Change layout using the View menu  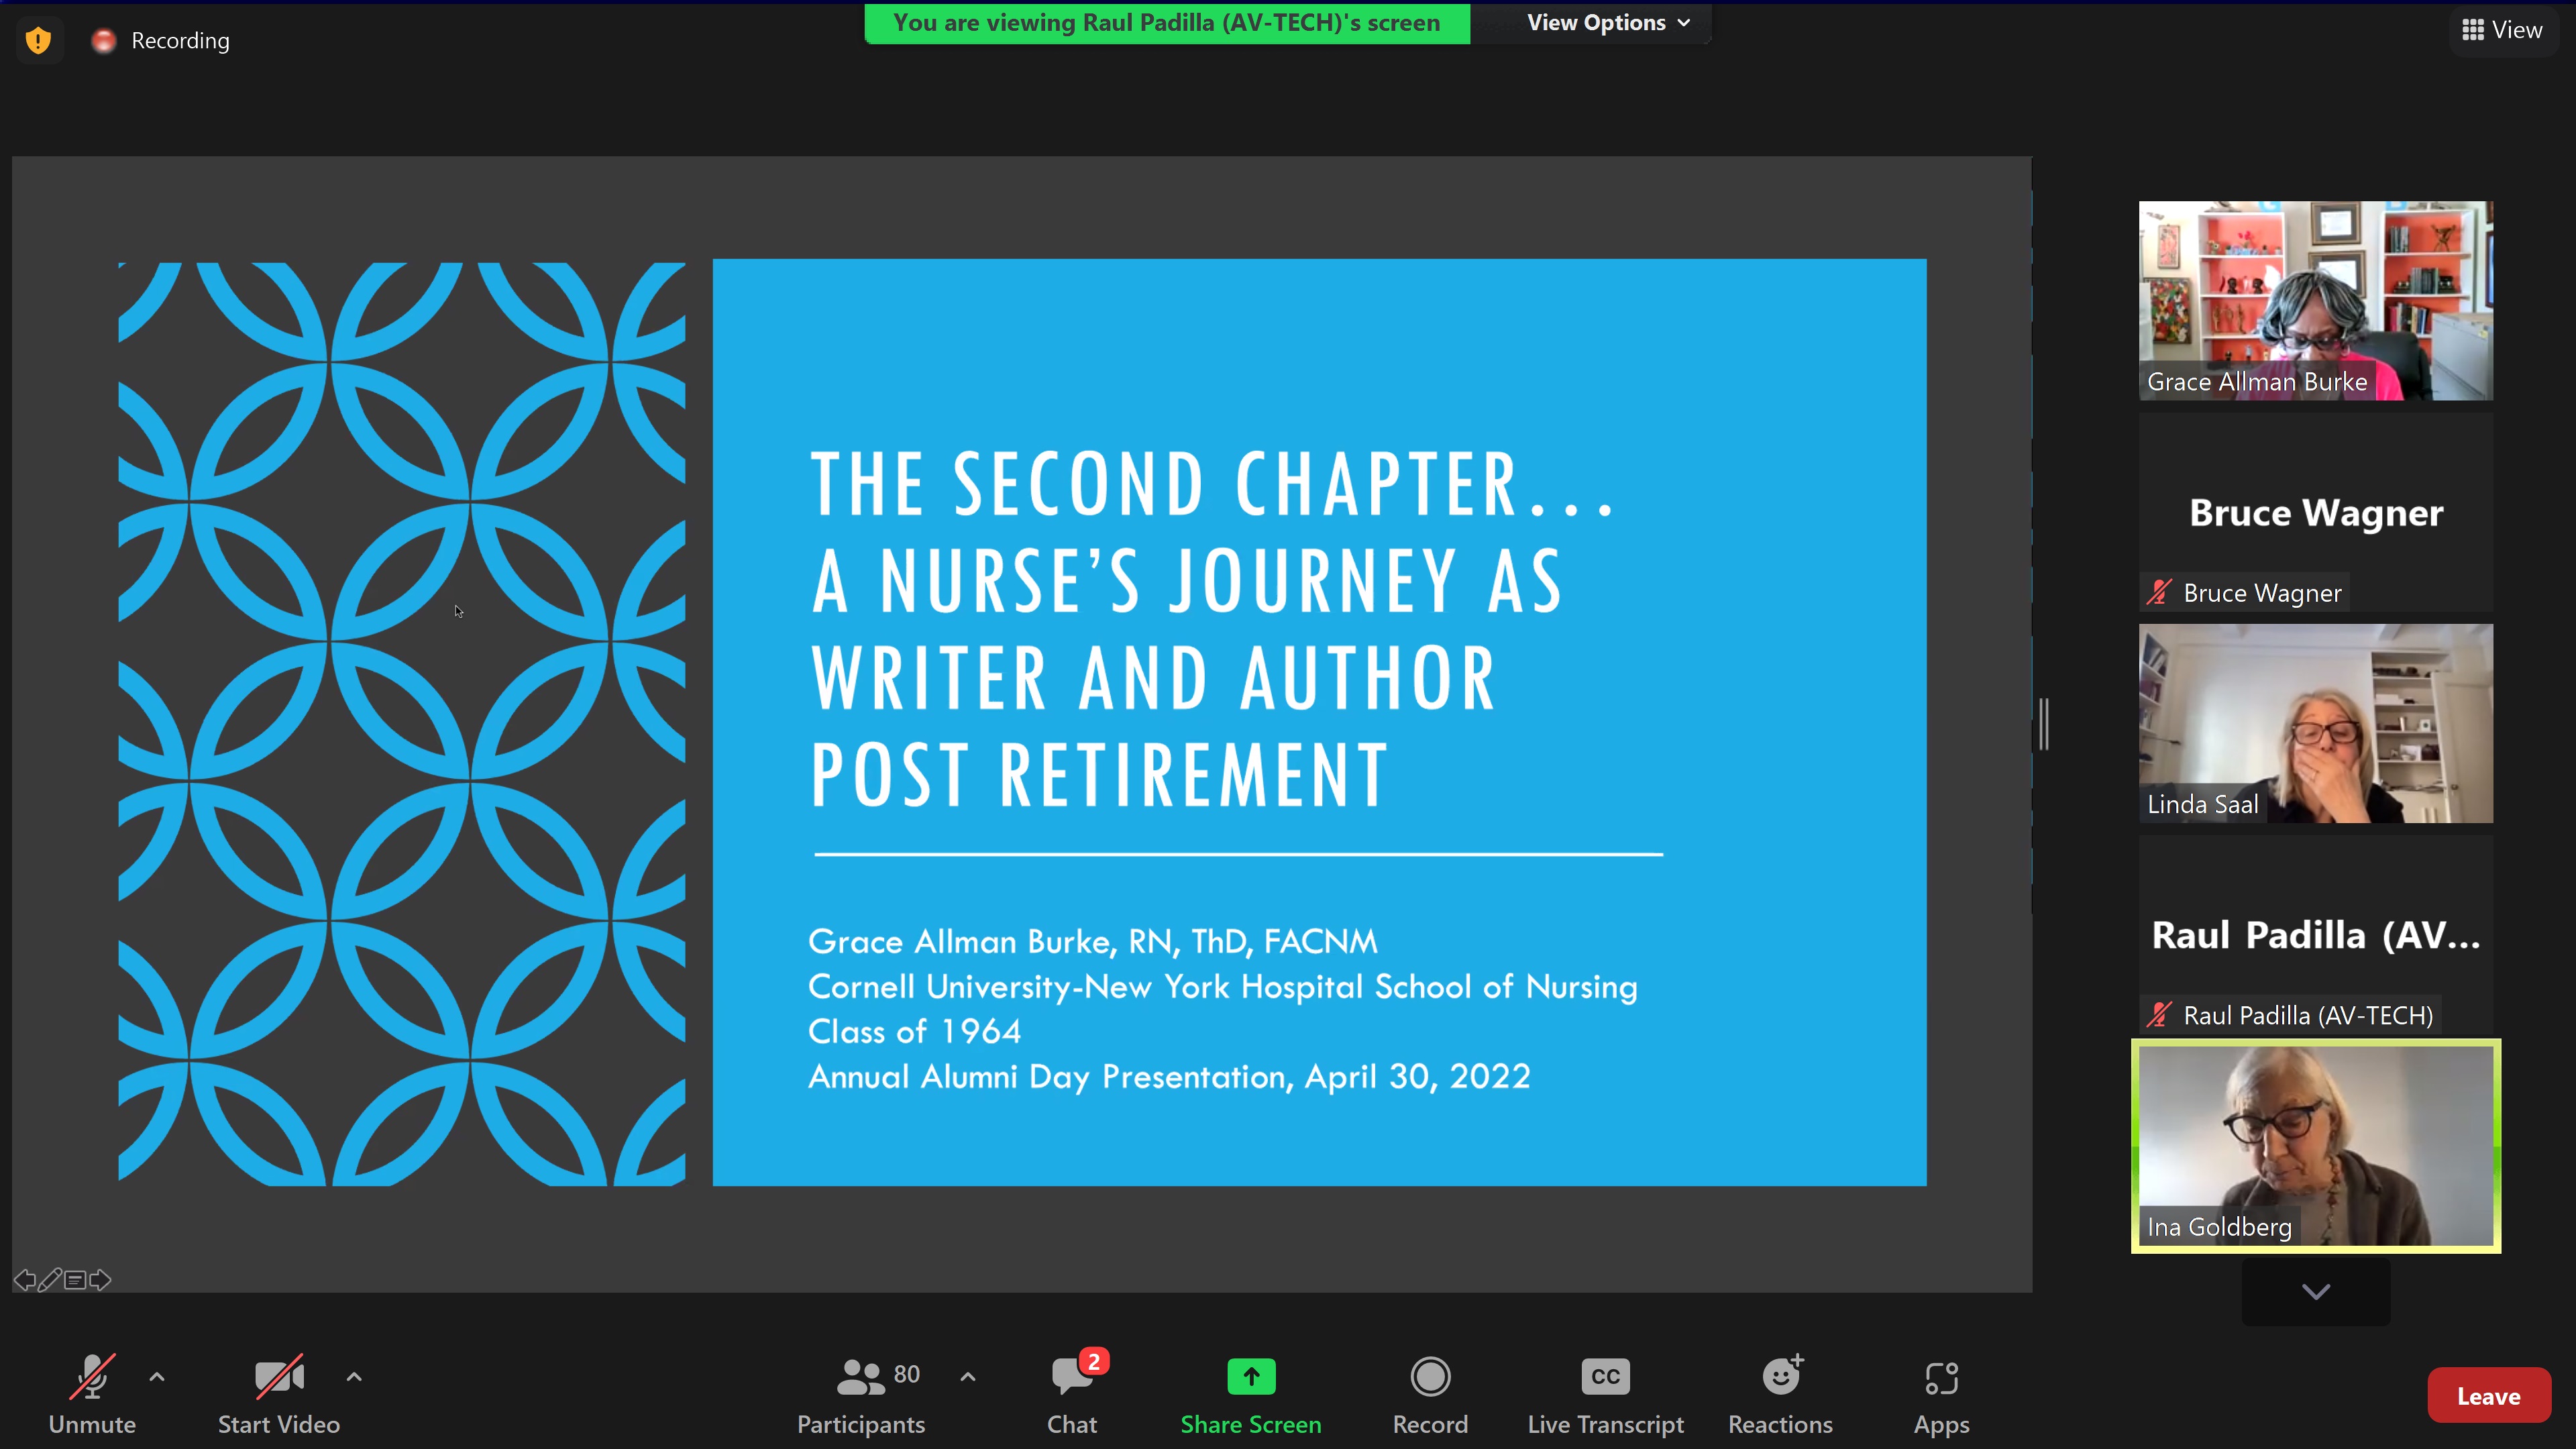point(2502,30)
